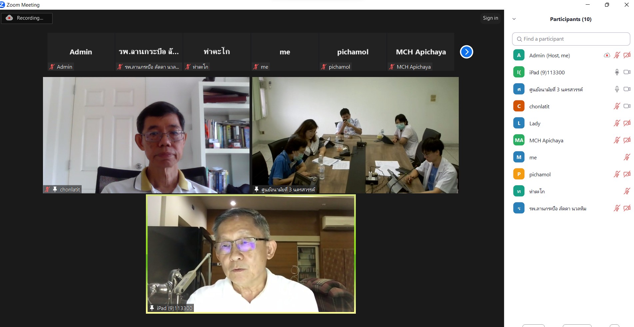
Task: Toggle camera icon for iPad (9)113300
Action: pos(627,72)
